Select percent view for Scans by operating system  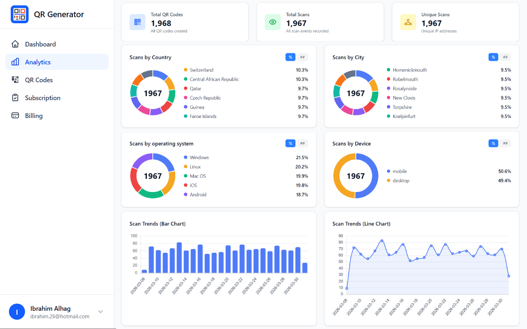(x=290, y=143)
